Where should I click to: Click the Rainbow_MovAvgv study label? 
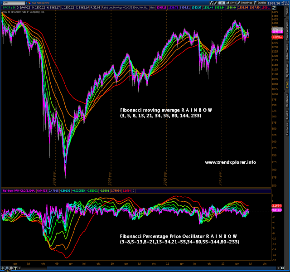click(125, 8)
